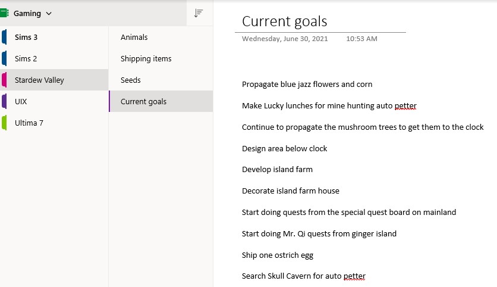Image resolution: width=497 pixels, height=287 pixels.
Task: Select Current goals in the page list
Action: click(143, 102)
